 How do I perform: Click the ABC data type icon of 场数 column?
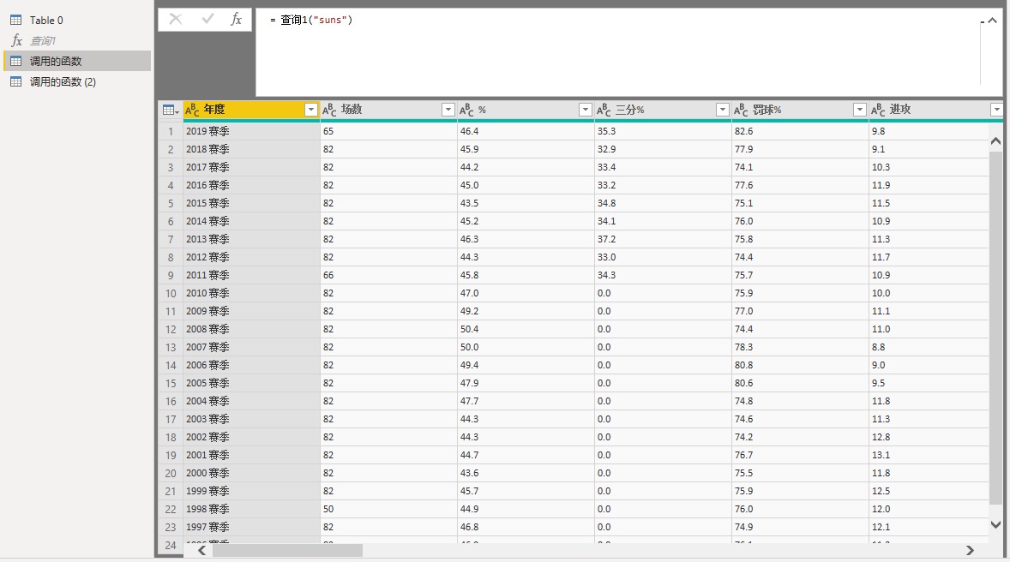pos(329,110)
